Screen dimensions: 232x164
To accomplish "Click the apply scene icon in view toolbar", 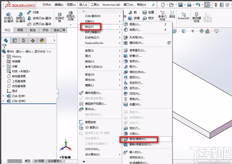I will 207,31.
